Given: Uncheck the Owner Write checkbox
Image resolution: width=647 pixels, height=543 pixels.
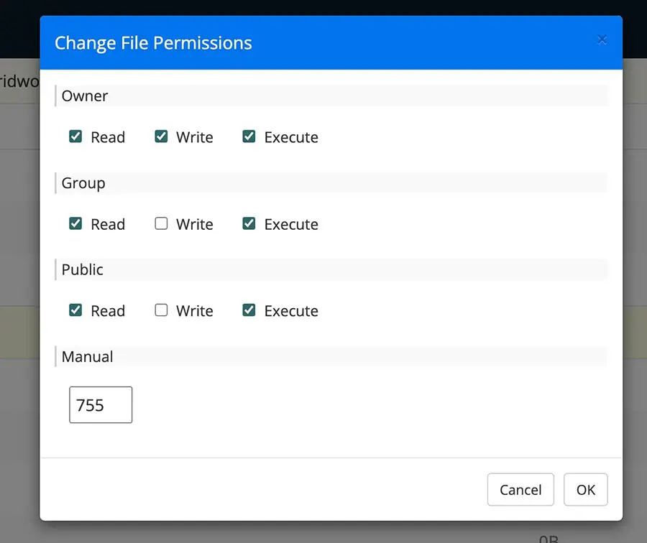Looking at the screenshot, I should [162, 136].
